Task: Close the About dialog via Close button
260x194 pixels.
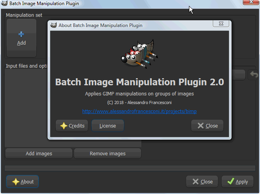Action: (x=207, y=126)
